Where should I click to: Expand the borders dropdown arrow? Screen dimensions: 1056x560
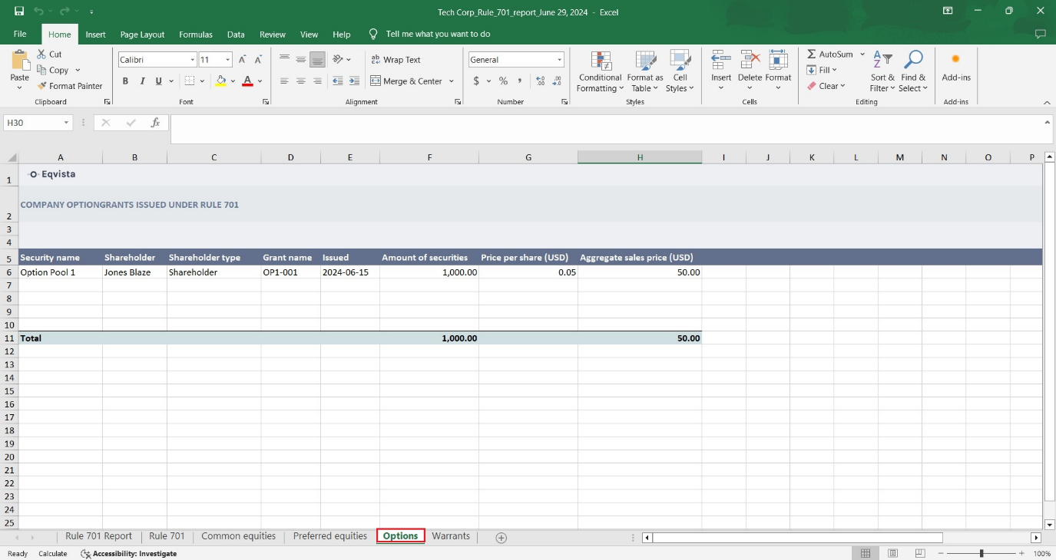point(202,81)
